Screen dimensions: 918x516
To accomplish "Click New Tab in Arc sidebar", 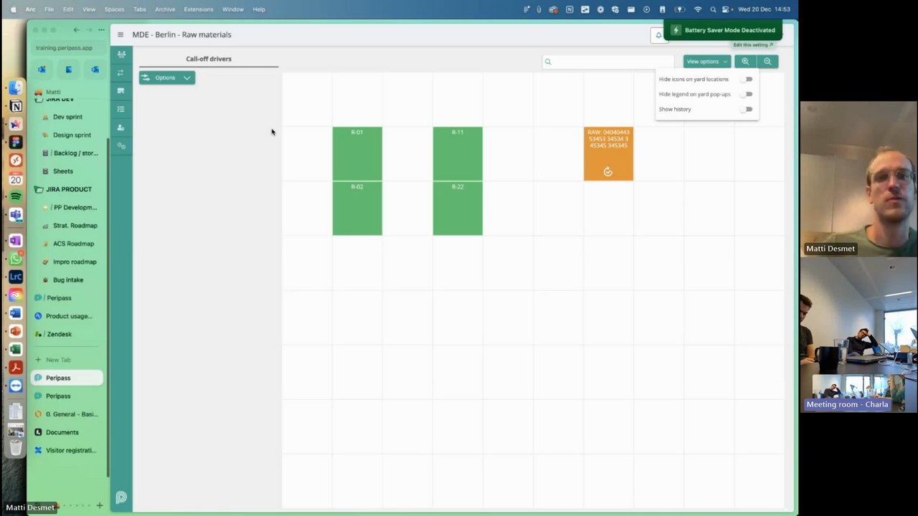I will [x=57, y=360].
